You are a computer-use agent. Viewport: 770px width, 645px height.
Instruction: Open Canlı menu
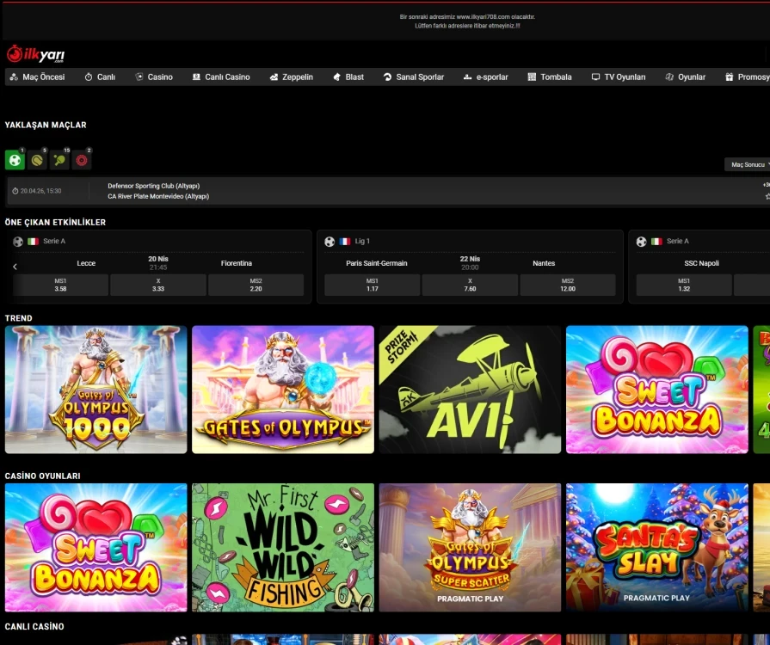point(100,77)
